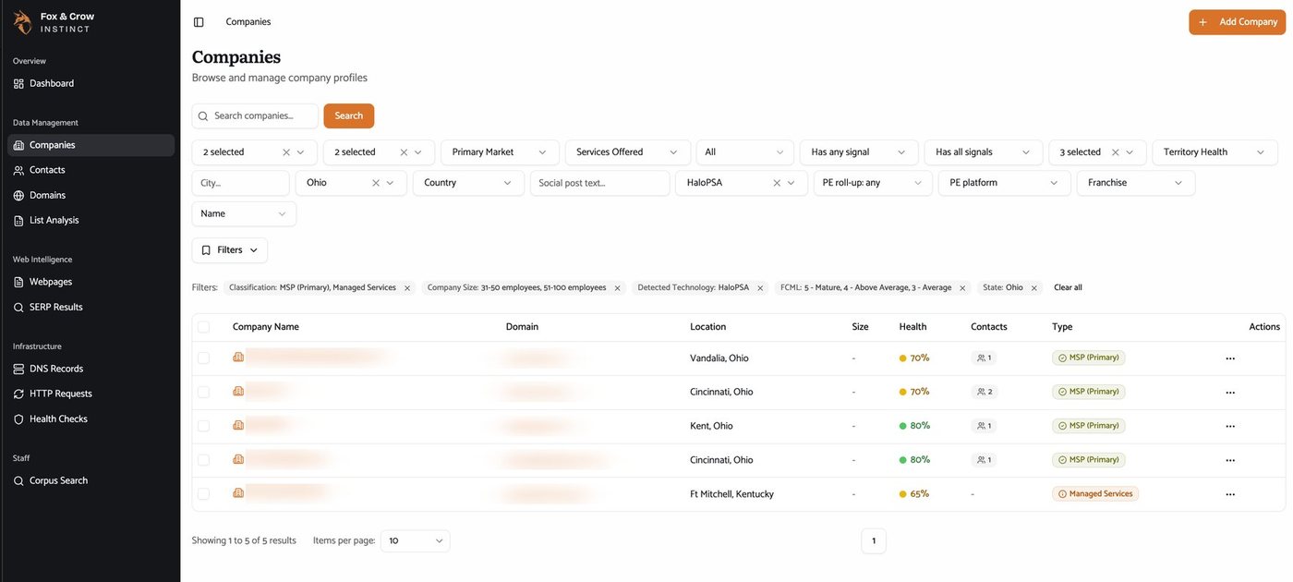Open 'PE roll-up: any' dropdown
Image resolution: width=1293 pixels, height=582 pixels.
tap(872, 183)
